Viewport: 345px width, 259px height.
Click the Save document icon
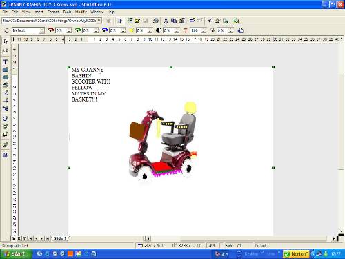(x=146, y=21)
